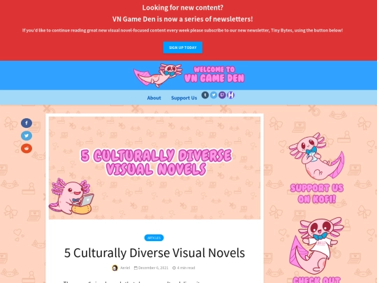Open the About menu item
The image size is (377, 283).
pyautogui.click(x=154, y=98)
